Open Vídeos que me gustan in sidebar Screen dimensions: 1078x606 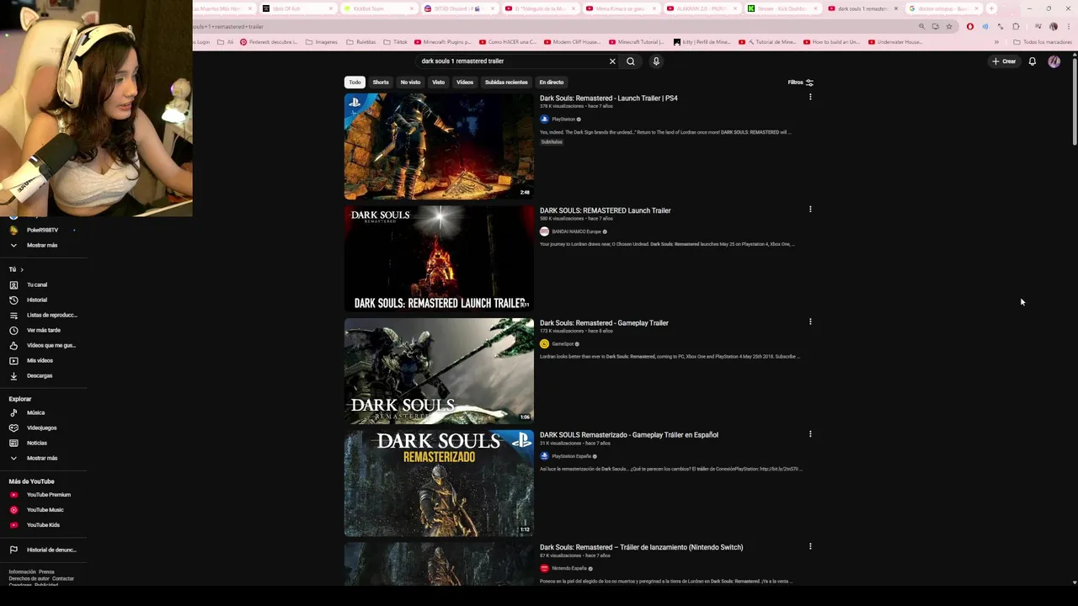[x=44, y=345]
